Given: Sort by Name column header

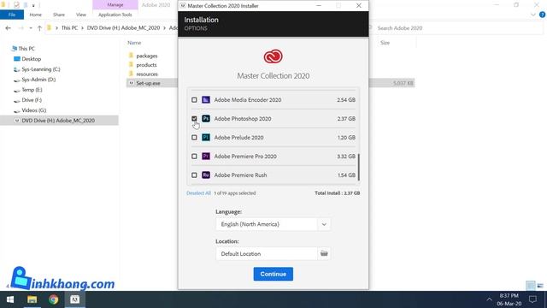Looking at the screenshot, I should pos(134,43).
